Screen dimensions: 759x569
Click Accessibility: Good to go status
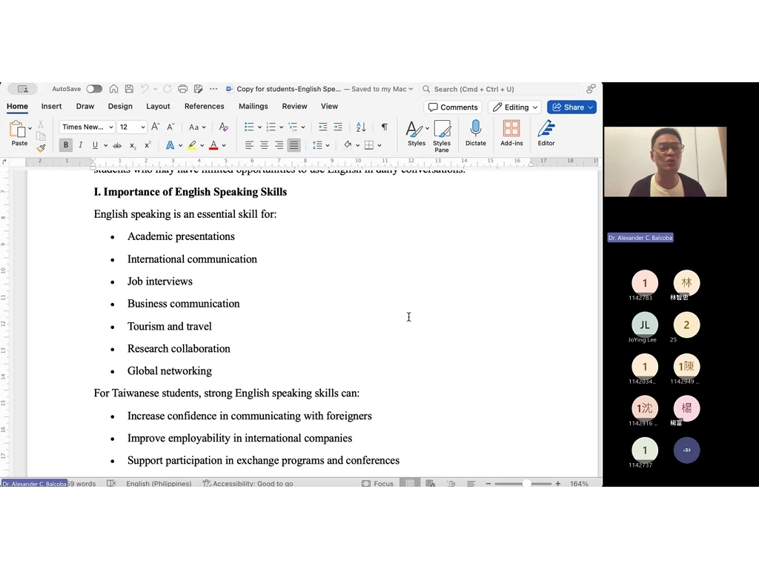click(x=248, y=483)
